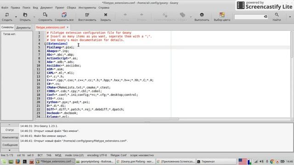The width and height of the screenshot is (294, 165).
Task: Click the 'line: 5 / 73' status bar entry
Action: [7, 155]
